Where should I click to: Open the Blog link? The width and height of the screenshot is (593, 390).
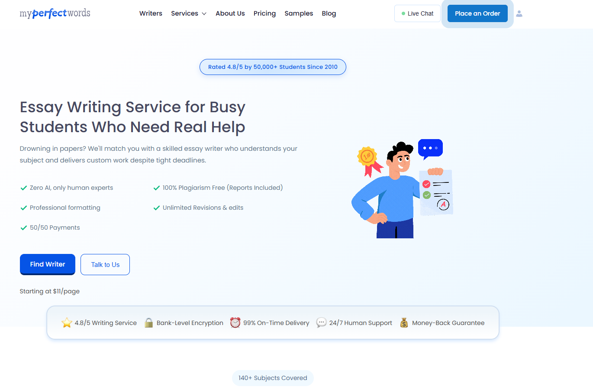coord(329,13)
